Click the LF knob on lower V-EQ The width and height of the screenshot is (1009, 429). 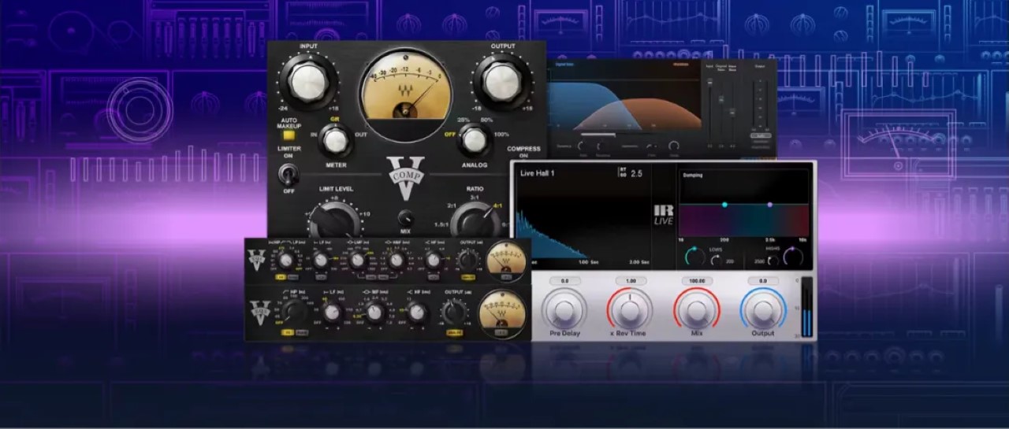pyautogui.click(x=333, y=313)
